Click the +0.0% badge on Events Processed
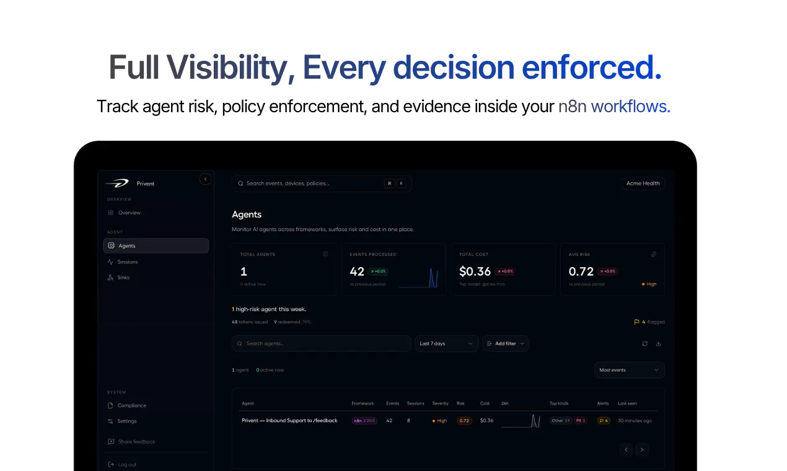Screen dimensions: 787x471 point(378,271)
